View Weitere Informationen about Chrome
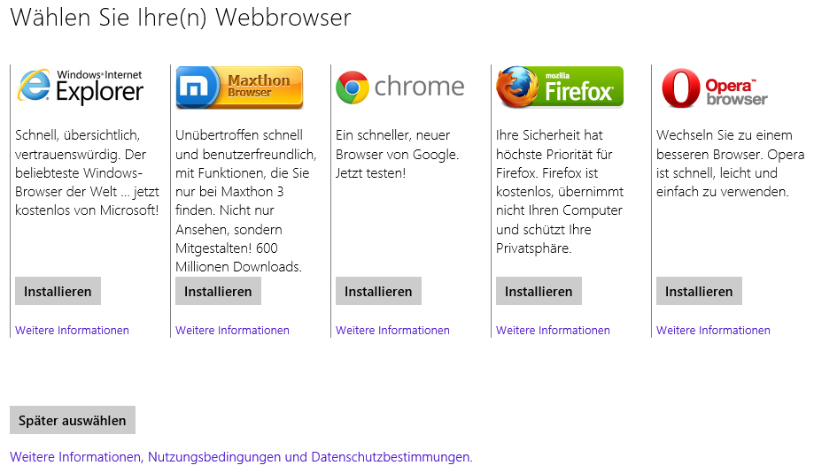The image size is (814, 473). click(392, 331)
